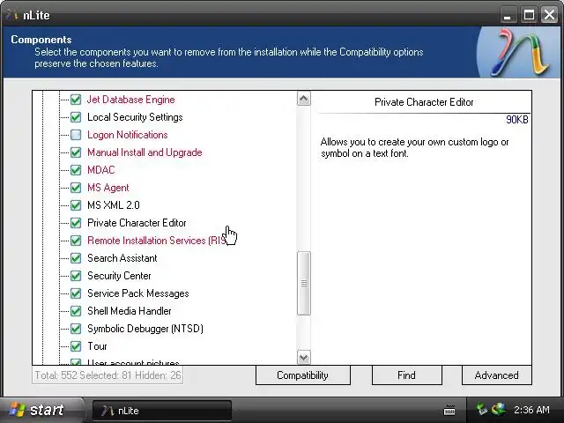Screen dimensions: 564x423
Task: Select the MS XML 2.0 label
Action: pyautogui.click(x=114, y=205)
